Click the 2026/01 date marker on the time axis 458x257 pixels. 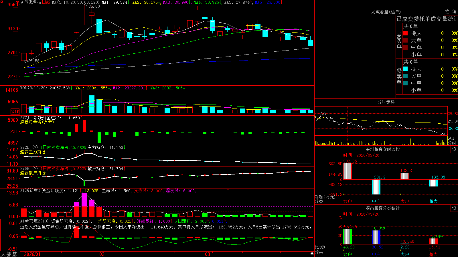pos(32,254)
